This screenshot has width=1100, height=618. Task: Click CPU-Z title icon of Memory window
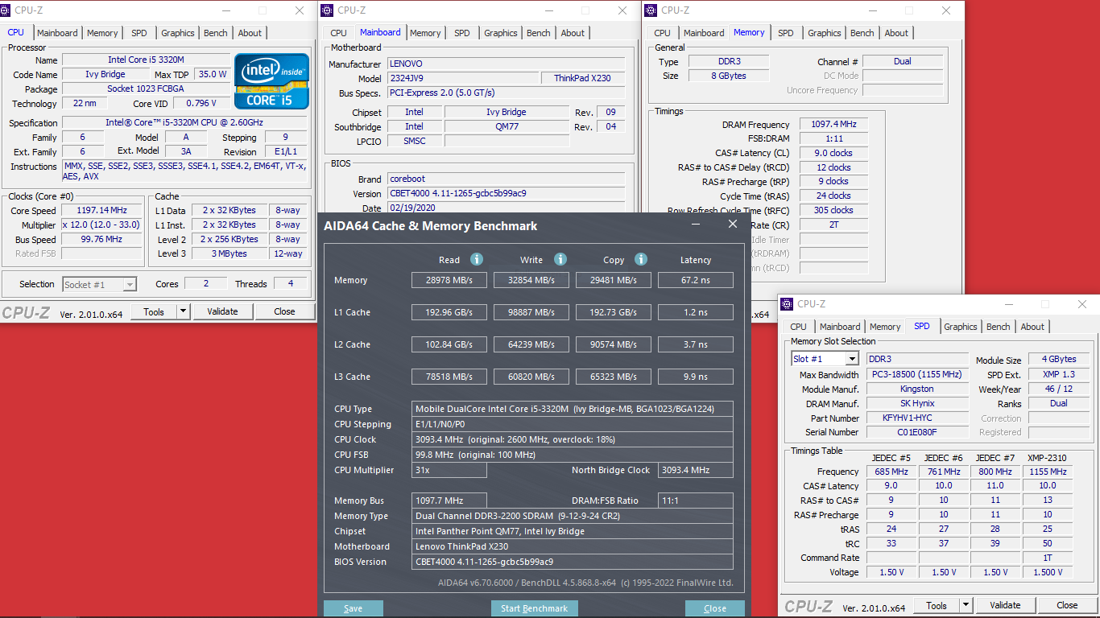651,10
